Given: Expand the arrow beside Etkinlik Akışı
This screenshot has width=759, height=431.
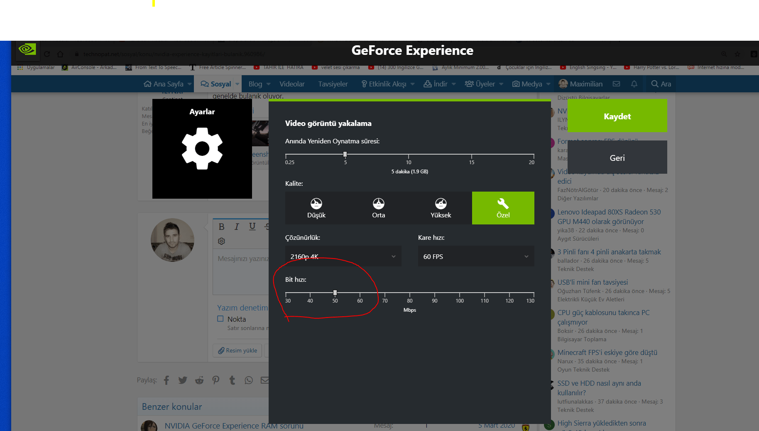Looking at the screenshot, I should pos(413,84).
